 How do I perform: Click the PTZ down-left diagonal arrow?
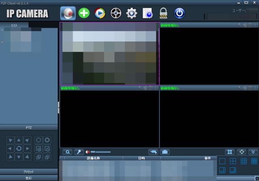coord(10,157)
